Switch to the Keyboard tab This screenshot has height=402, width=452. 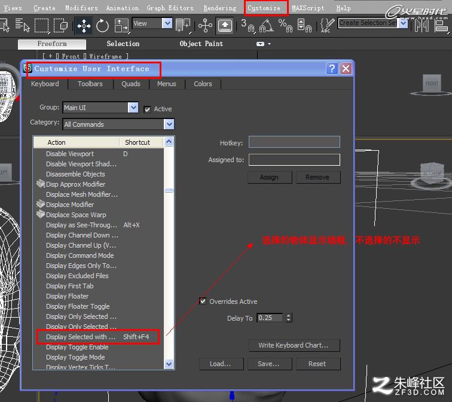(45, 84)
